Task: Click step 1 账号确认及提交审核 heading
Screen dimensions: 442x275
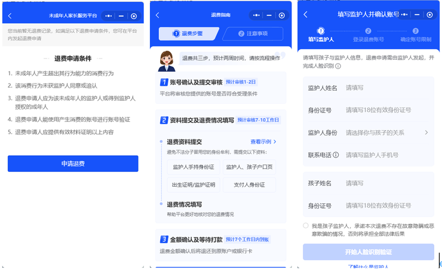Action: pos(196,82)
